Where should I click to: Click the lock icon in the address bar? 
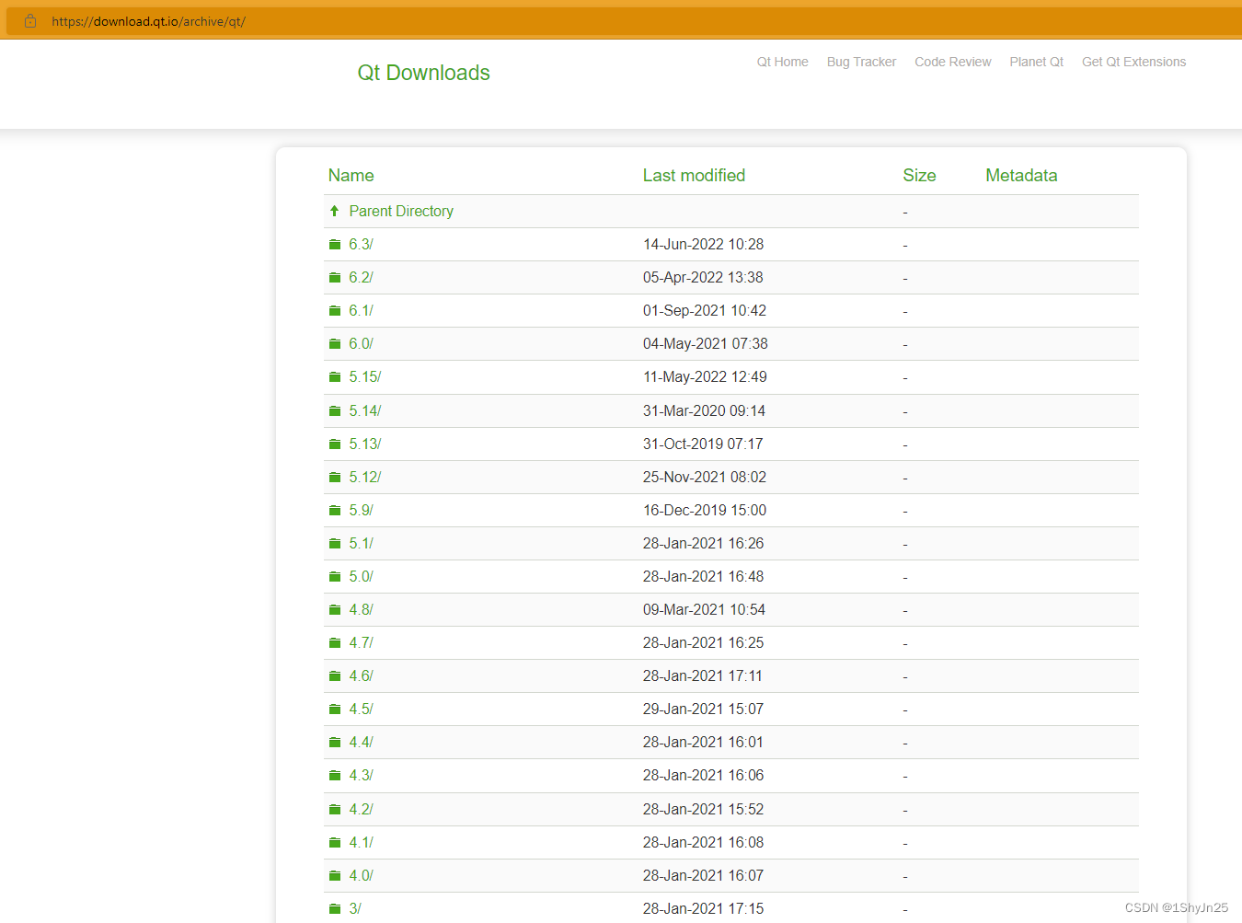tap(30, 20)
